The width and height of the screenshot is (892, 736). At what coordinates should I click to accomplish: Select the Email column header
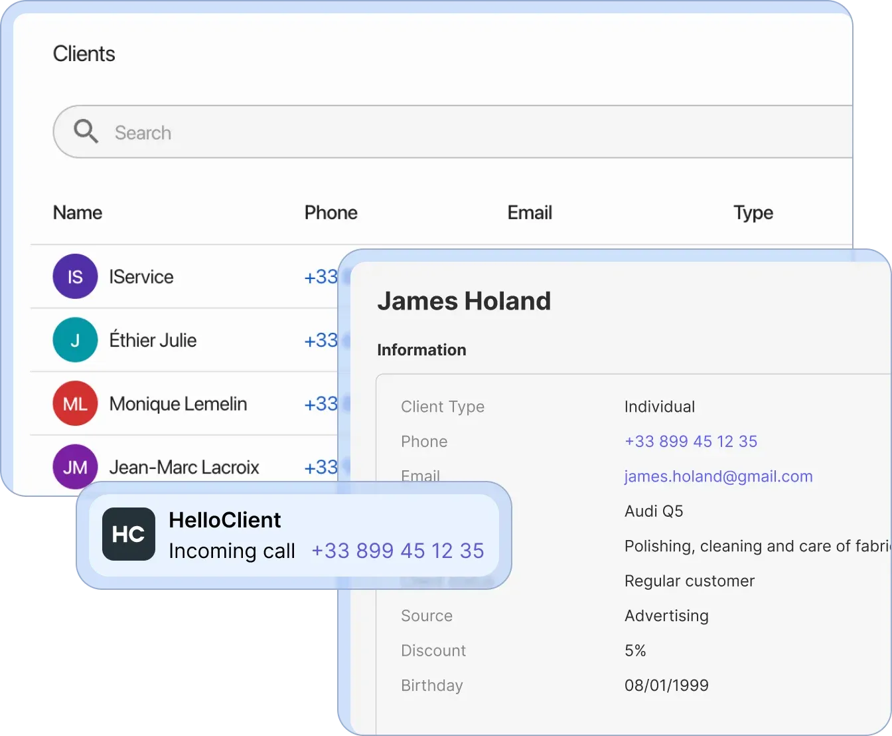(529, 213)
